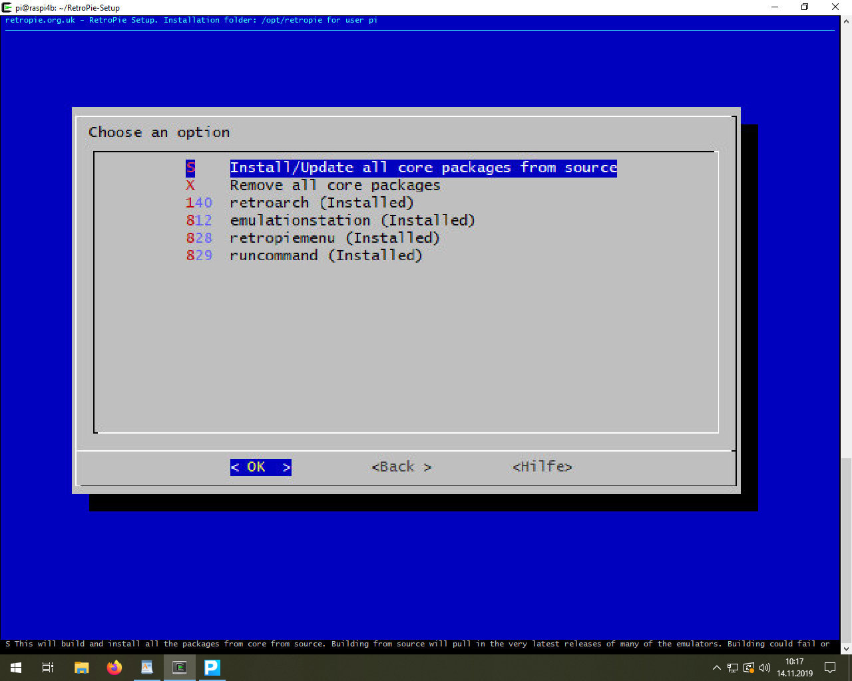Click the PuTTY window title bar icon
This screenshot has height=681, width=852.
[x=7, y=7]
